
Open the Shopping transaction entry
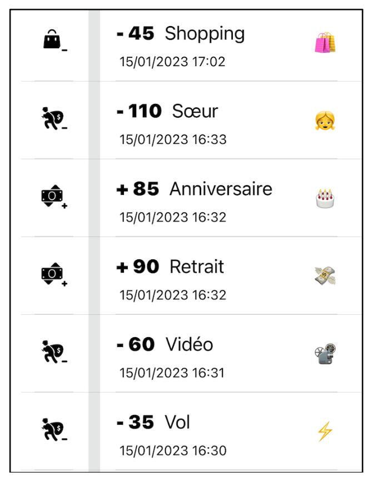pos(204,34)
